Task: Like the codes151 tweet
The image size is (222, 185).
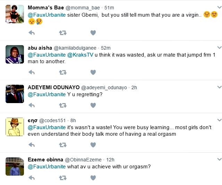Action: (93, 145)
